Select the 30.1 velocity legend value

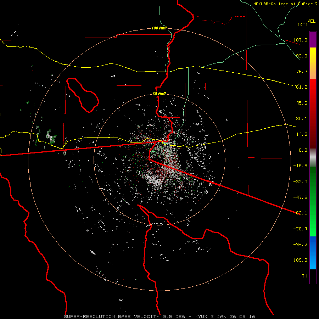pos(302,119)
